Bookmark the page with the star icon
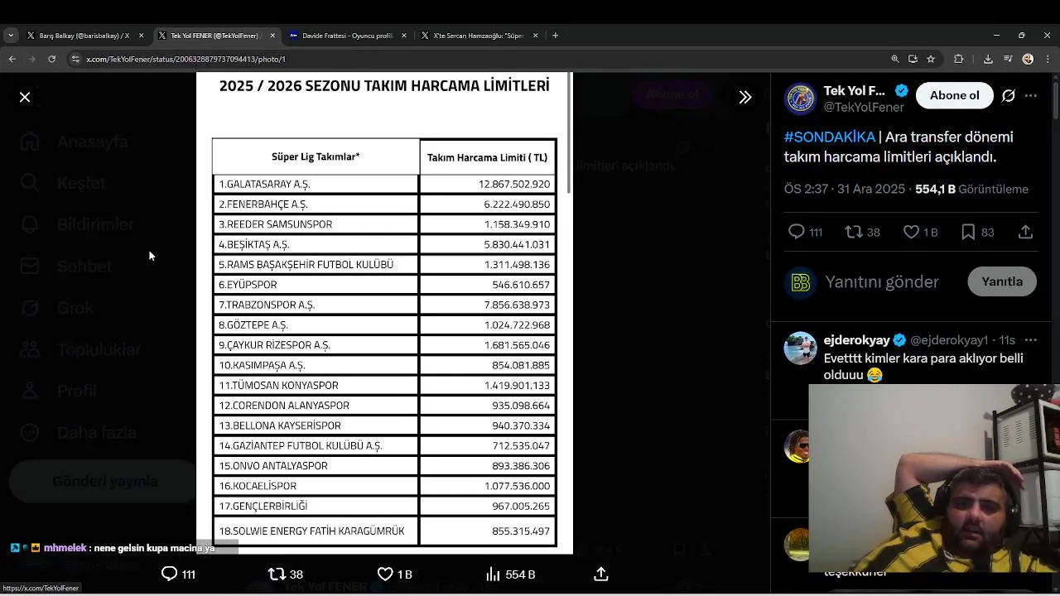The height and width of the screenshot is (596, 1060). tap(931, 59)
